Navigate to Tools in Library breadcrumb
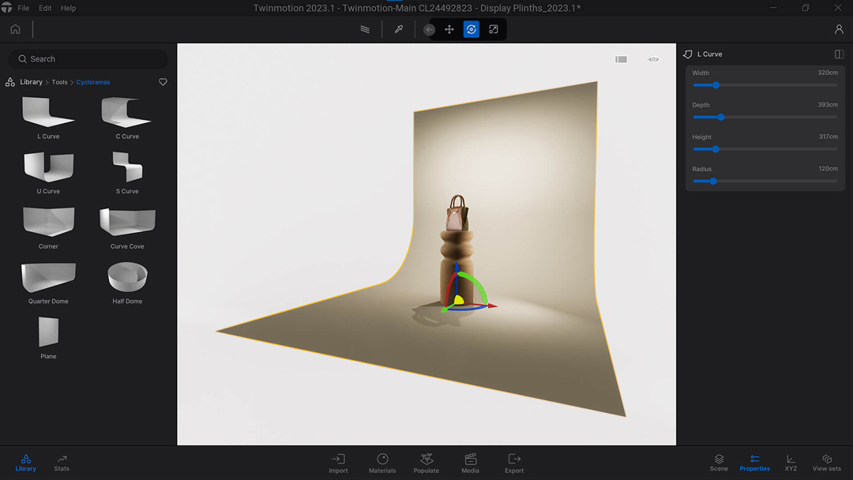853x480 pixels. click(59, 82)
